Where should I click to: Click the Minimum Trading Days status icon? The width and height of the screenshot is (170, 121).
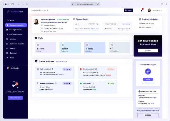pos(37,83)
